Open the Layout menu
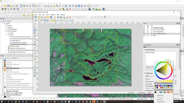 (x=36, y=15)
